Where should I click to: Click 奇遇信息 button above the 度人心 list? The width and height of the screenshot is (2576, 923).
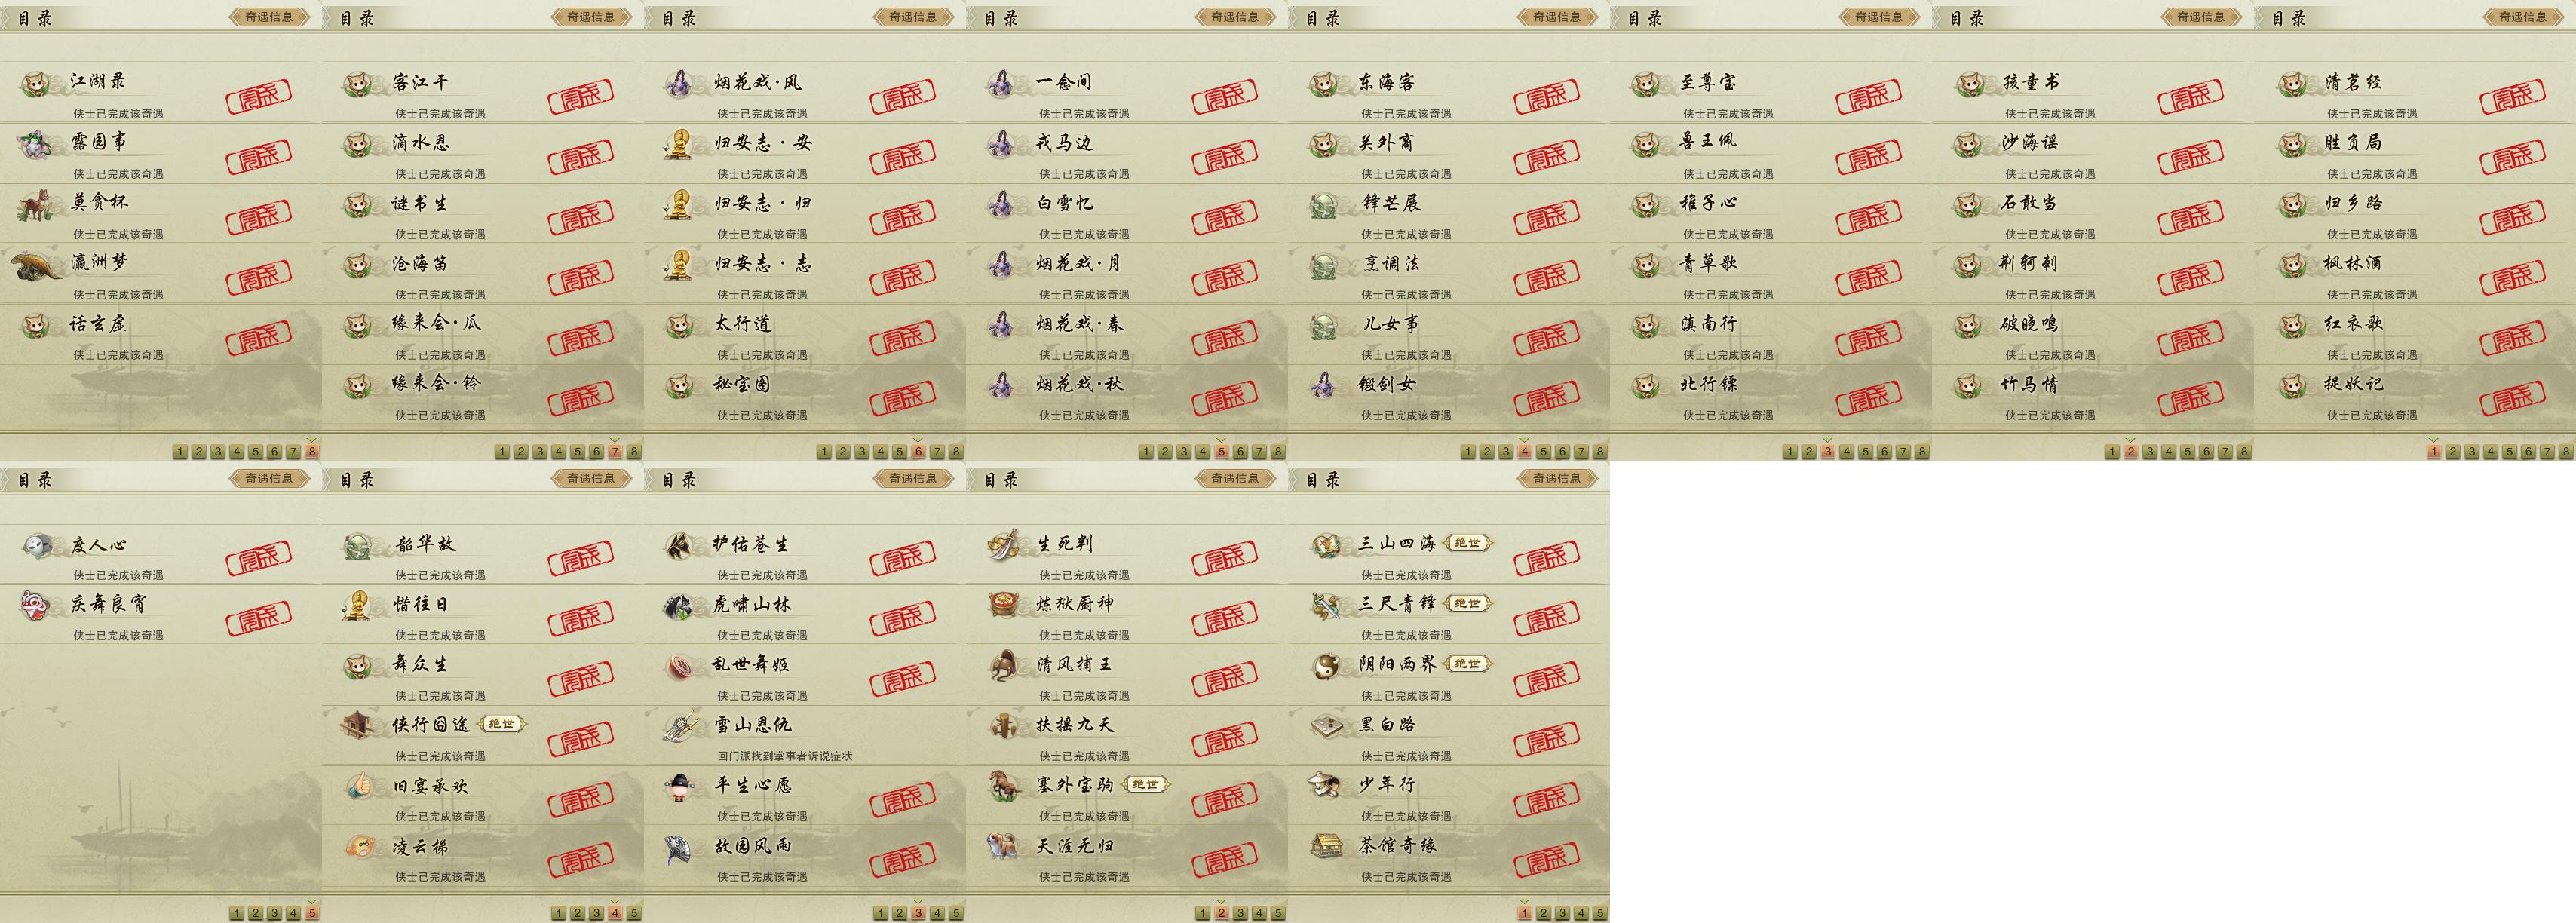(268, 478)
